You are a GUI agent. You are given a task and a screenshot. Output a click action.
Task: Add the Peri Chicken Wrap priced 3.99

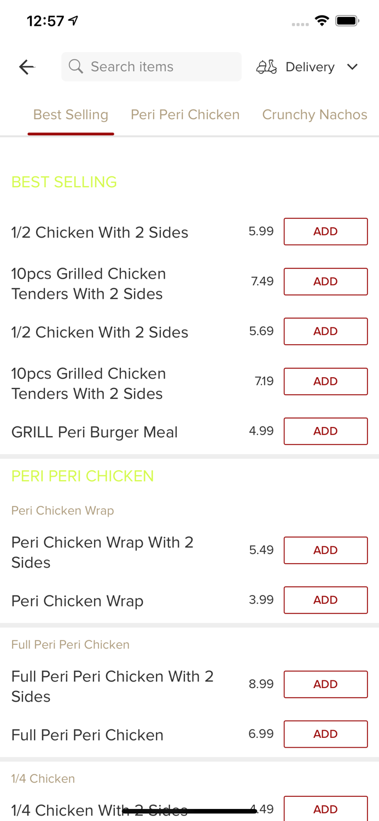pos(325,600)
